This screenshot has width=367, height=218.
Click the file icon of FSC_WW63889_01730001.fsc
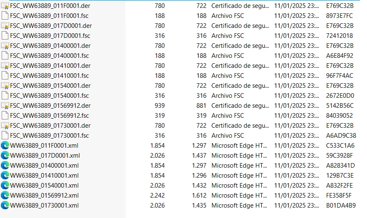[5, 136]
